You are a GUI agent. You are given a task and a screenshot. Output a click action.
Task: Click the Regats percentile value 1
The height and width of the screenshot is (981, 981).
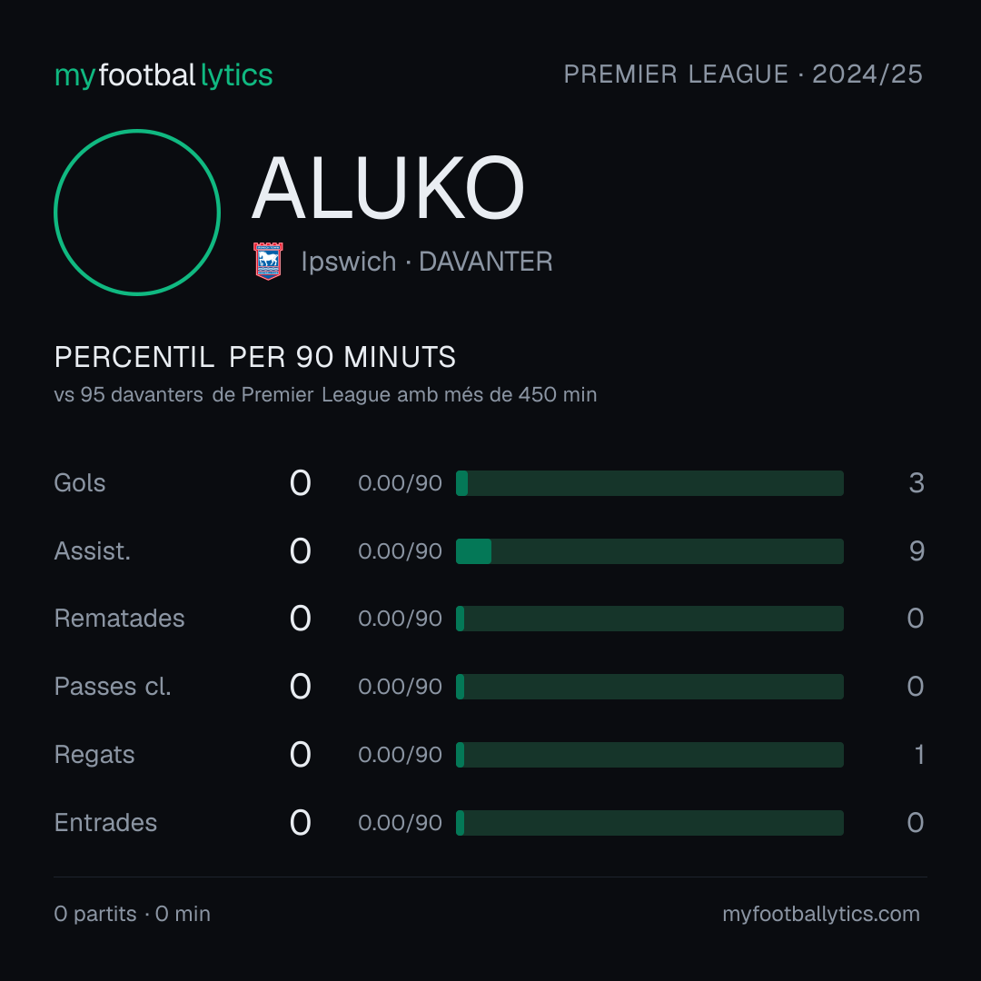919,755
